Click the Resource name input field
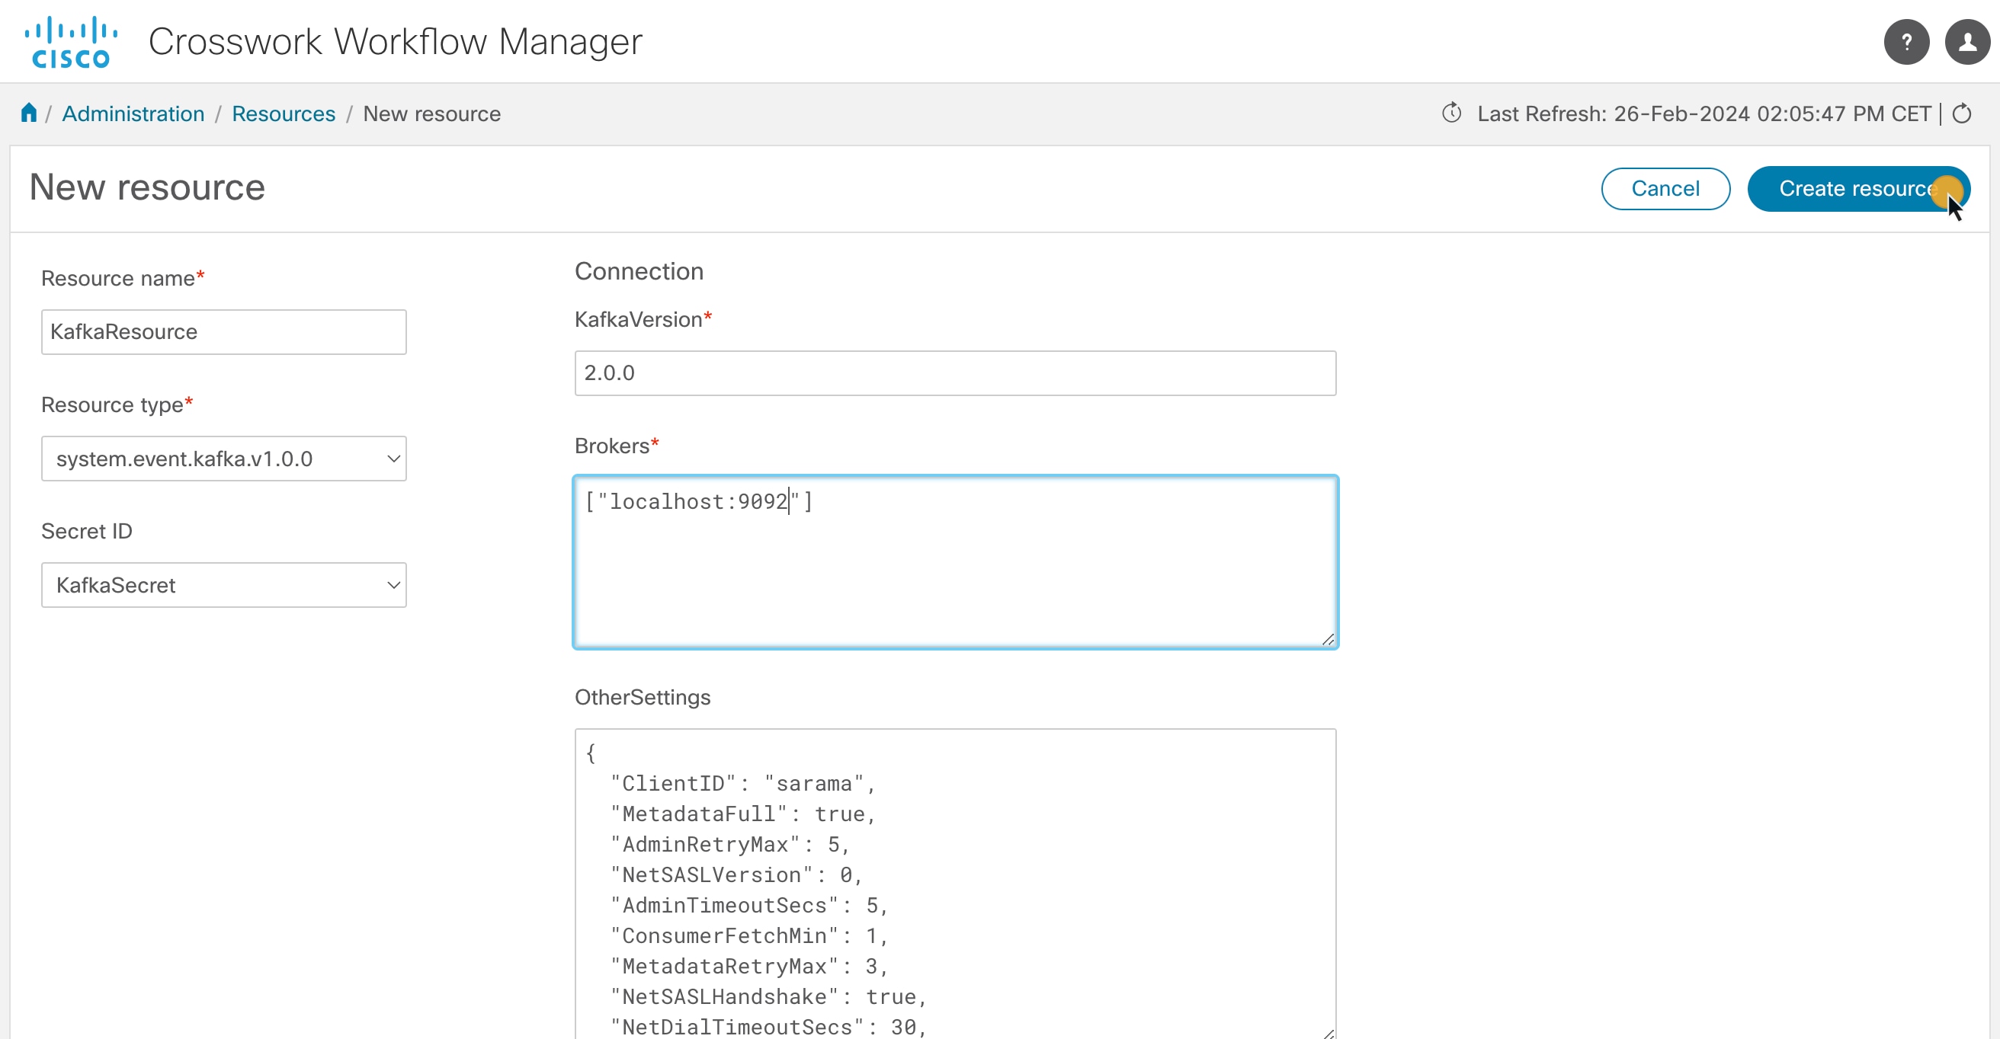Image resolution: width=2000 pixels, height=1039 pixels. [223, 332]
